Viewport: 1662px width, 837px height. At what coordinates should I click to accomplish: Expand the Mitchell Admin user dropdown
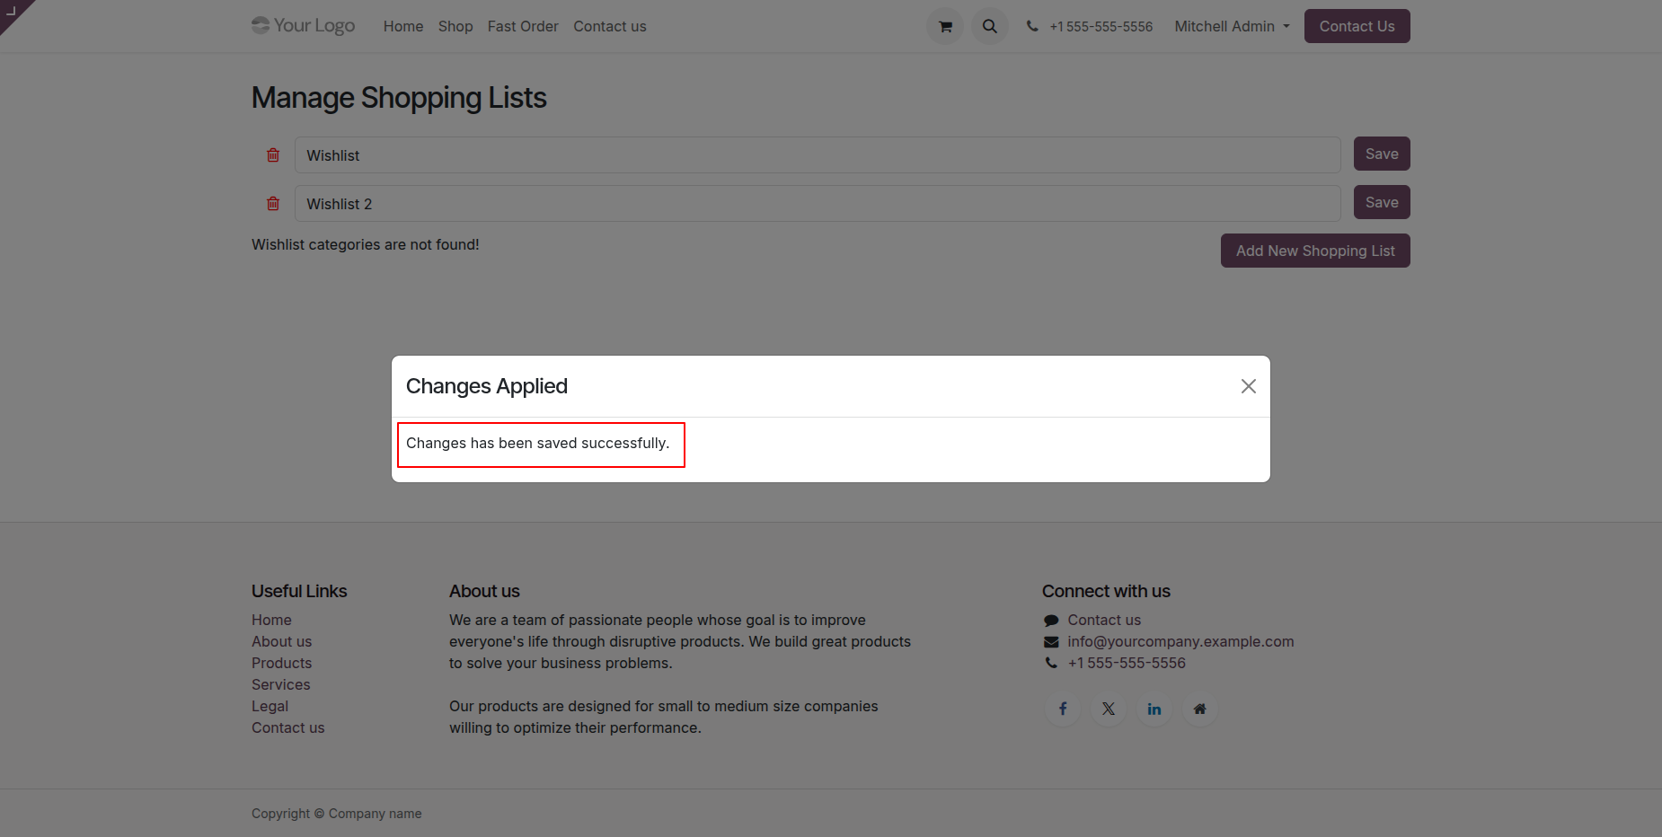coord(1232,27)
